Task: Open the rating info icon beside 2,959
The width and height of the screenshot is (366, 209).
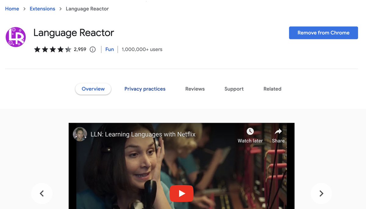Action: (93, 49)
